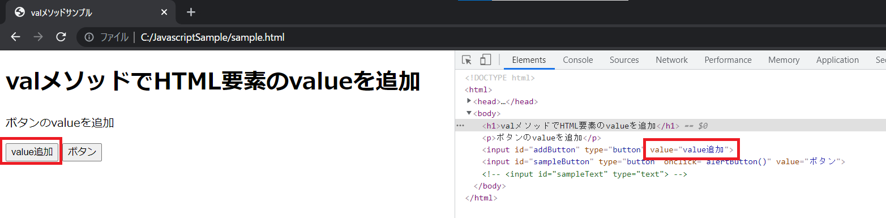
Task: Select the valメソッドサンプル browser tab
Action: (91, 12)
